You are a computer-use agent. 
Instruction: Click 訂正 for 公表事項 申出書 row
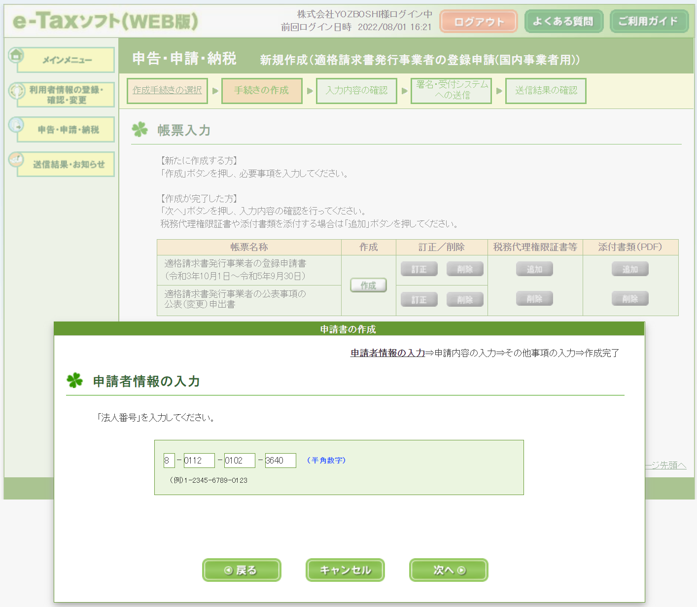click(419, 300)
